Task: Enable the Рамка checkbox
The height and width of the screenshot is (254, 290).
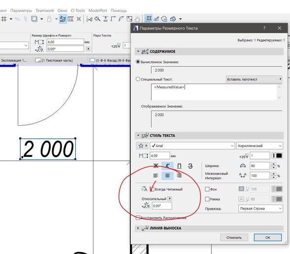Action: [x=207, y=199]
